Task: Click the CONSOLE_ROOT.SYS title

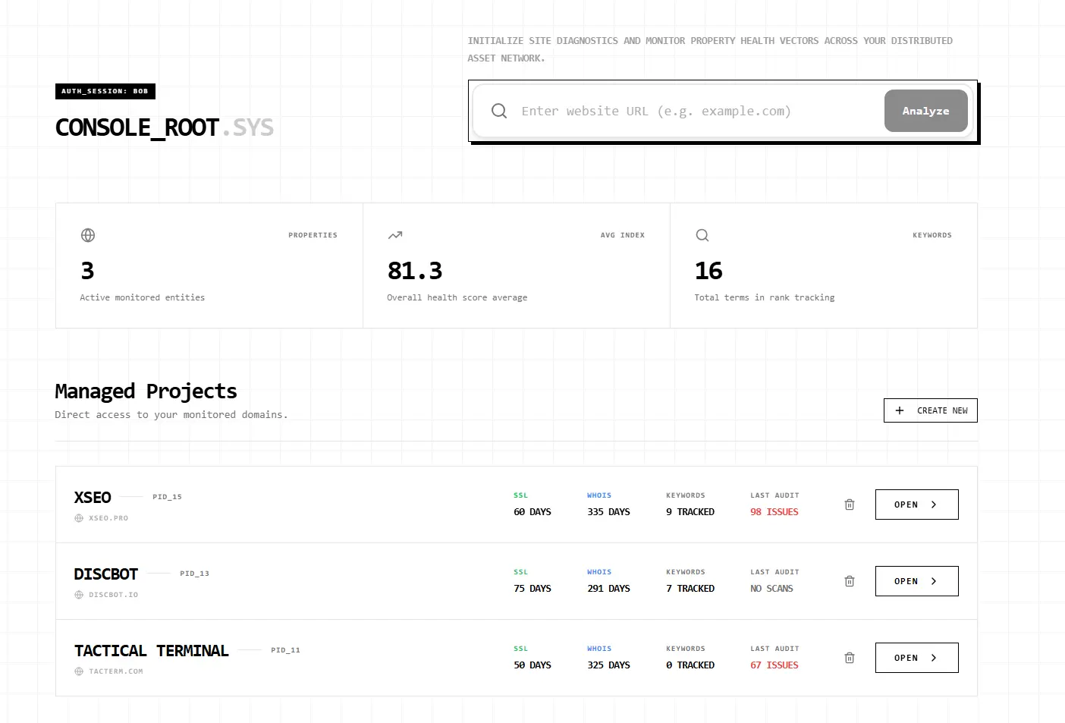Action: (x=165, y=127)
